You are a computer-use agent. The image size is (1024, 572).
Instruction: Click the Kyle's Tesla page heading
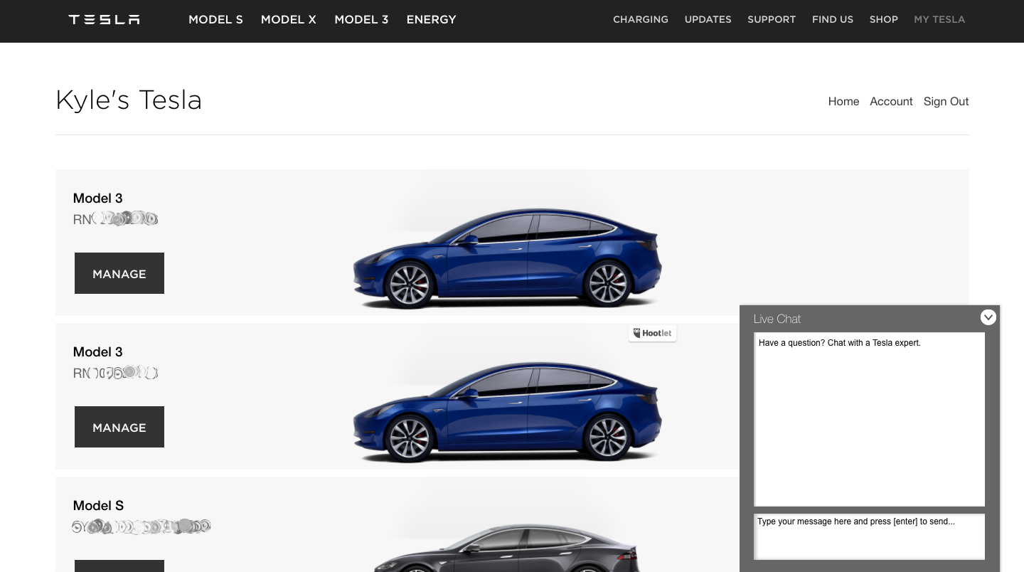point(129,100)
